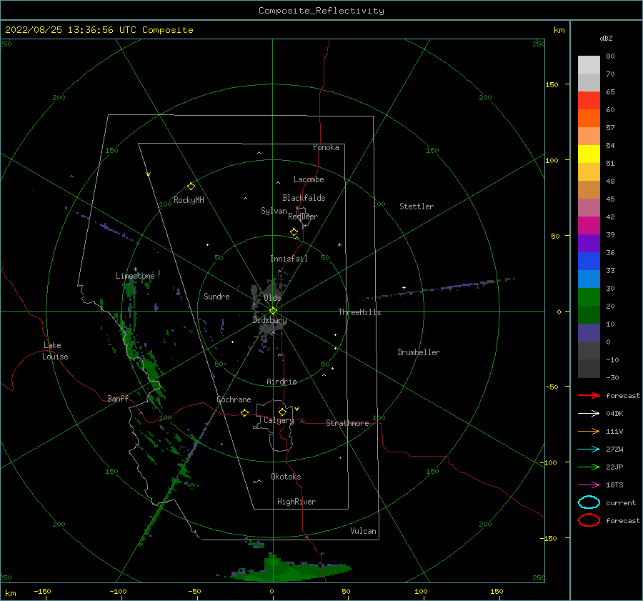Click the Calgary city label
This screenshot has width=643, height=601.
279,420
